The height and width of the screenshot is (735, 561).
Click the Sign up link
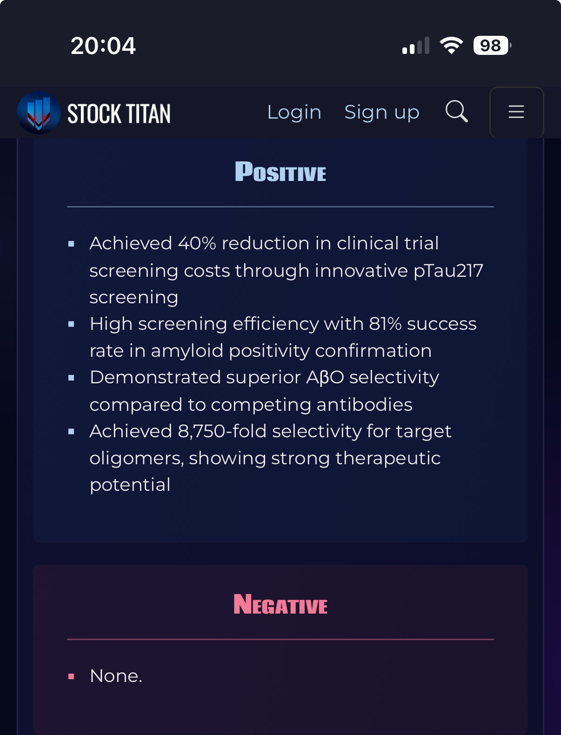[382, 112]
